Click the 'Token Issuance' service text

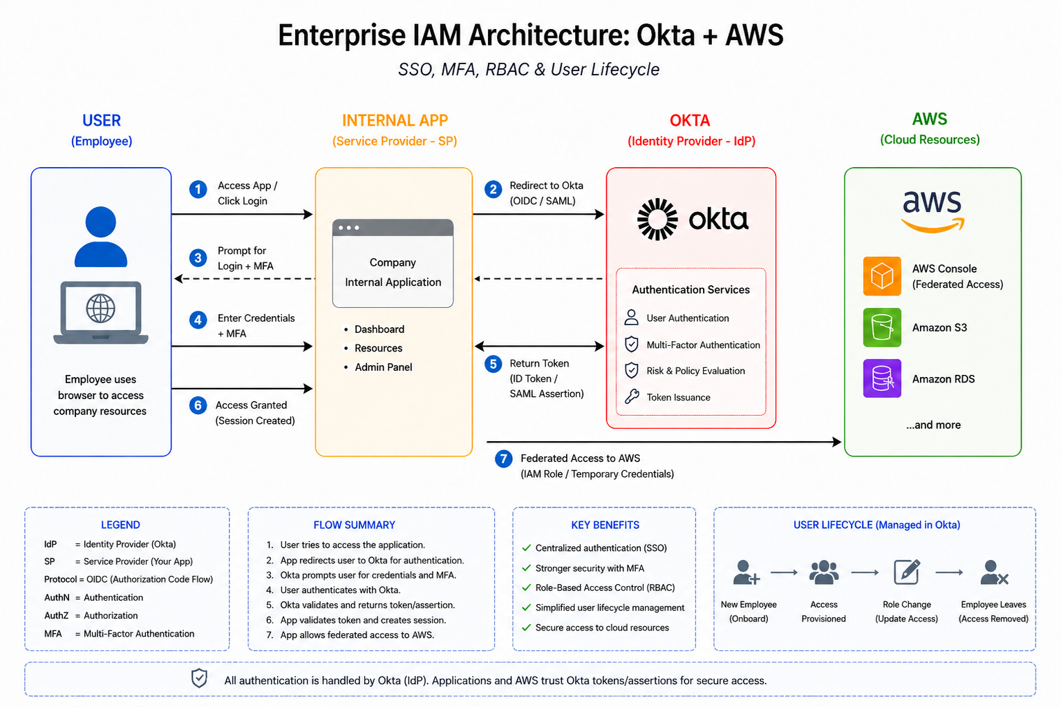(678, 398)
